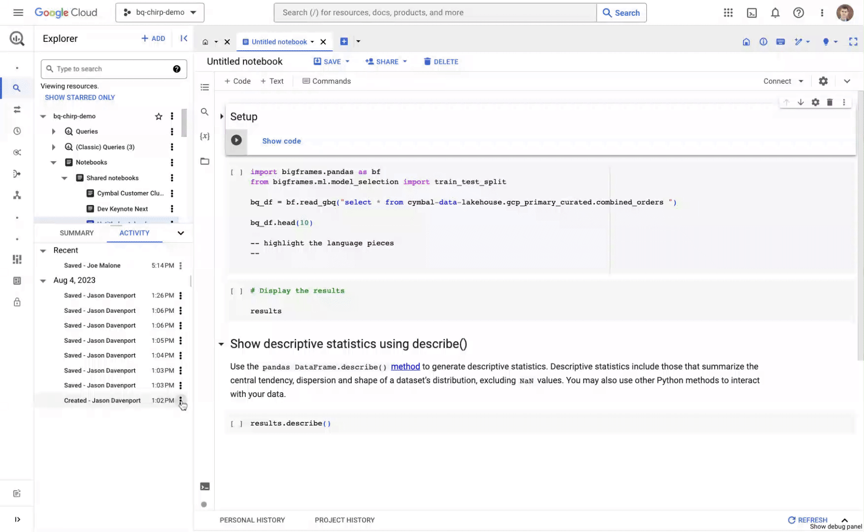Collapse the Shared notebooks node

pos(64,178)
